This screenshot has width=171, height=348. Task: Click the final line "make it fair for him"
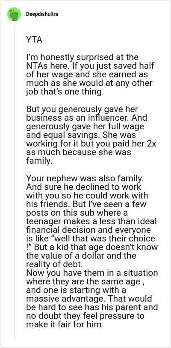click(x=64, y=324)
